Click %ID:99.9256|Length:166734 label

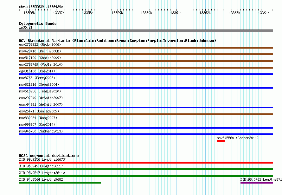43,159
